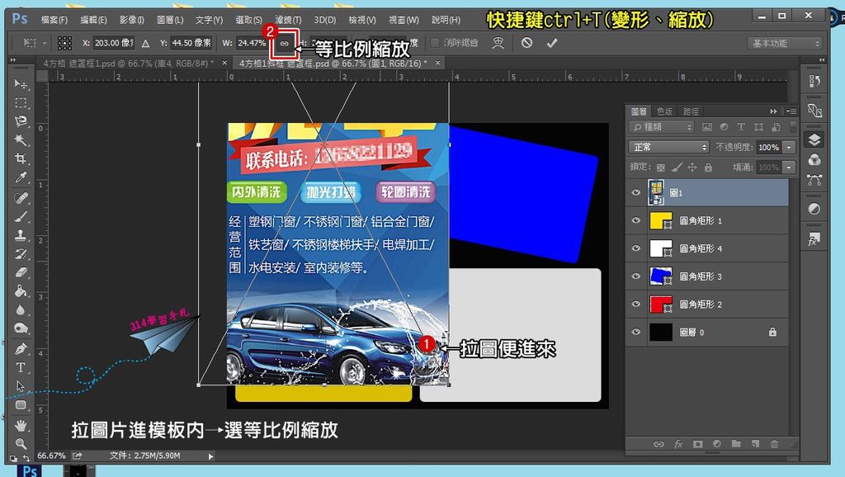Switch to warp mode in options bar
Screen dimensions: 845x477
[498, 43]
